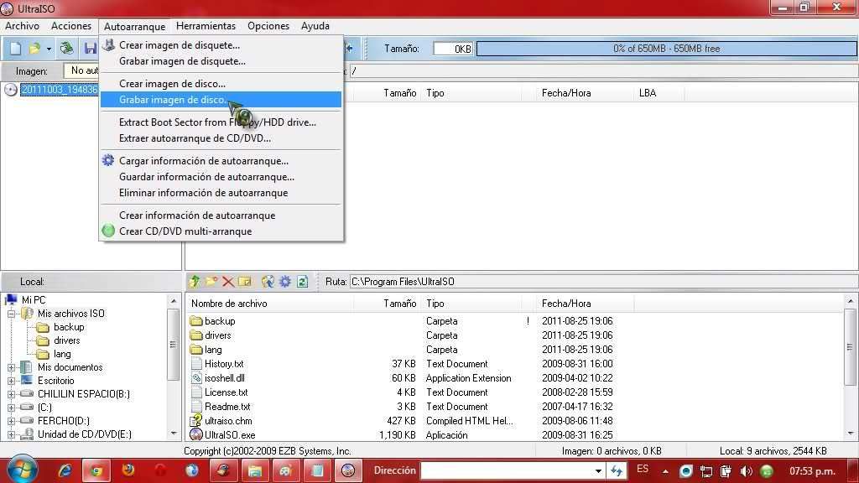859x483 pixels.
Task: Click the folder properties icon in the Local toolbar
Action: tap(245, 282)
